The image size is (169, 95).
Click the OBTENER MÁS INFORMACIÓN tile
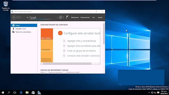[x=47, y=57]
